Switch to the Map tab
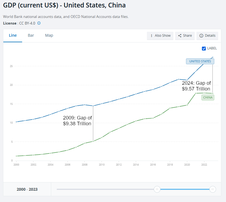Image resolution: width=226 pixels, height=202 pixels. [x=49, y=35]
